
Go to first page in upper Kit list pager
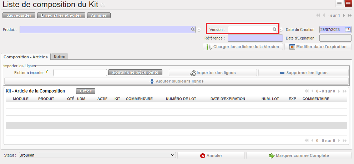coord(307,91)
